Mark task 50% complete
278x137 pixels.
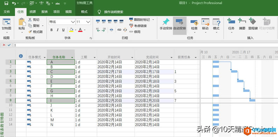(110, 21)
